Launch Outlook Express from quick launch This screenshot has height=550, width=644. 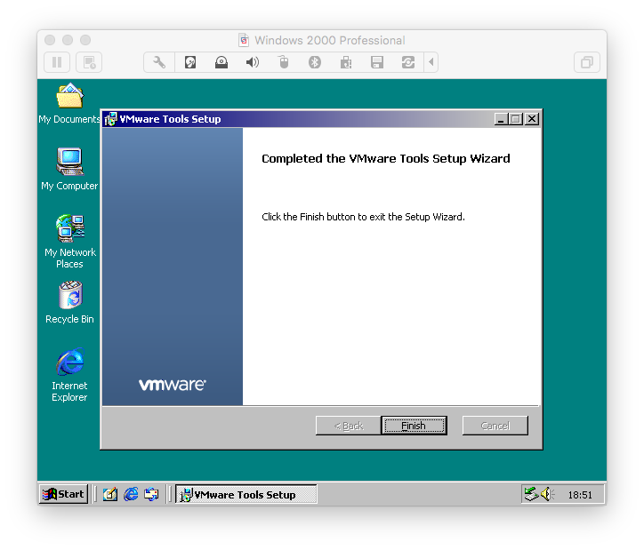click(x=151, y=494)
